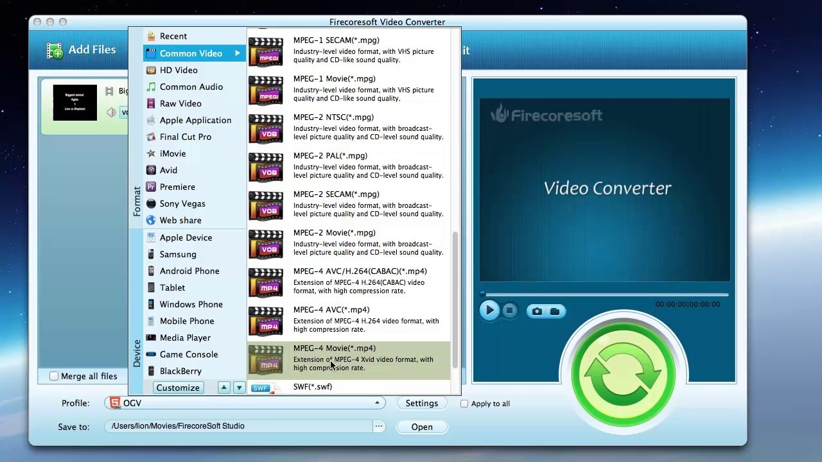Viewport: 822px width, 462px height.
Task: Select MPEG-2 PAL(*.mpg) format
Action: click(x=349, y=166)
